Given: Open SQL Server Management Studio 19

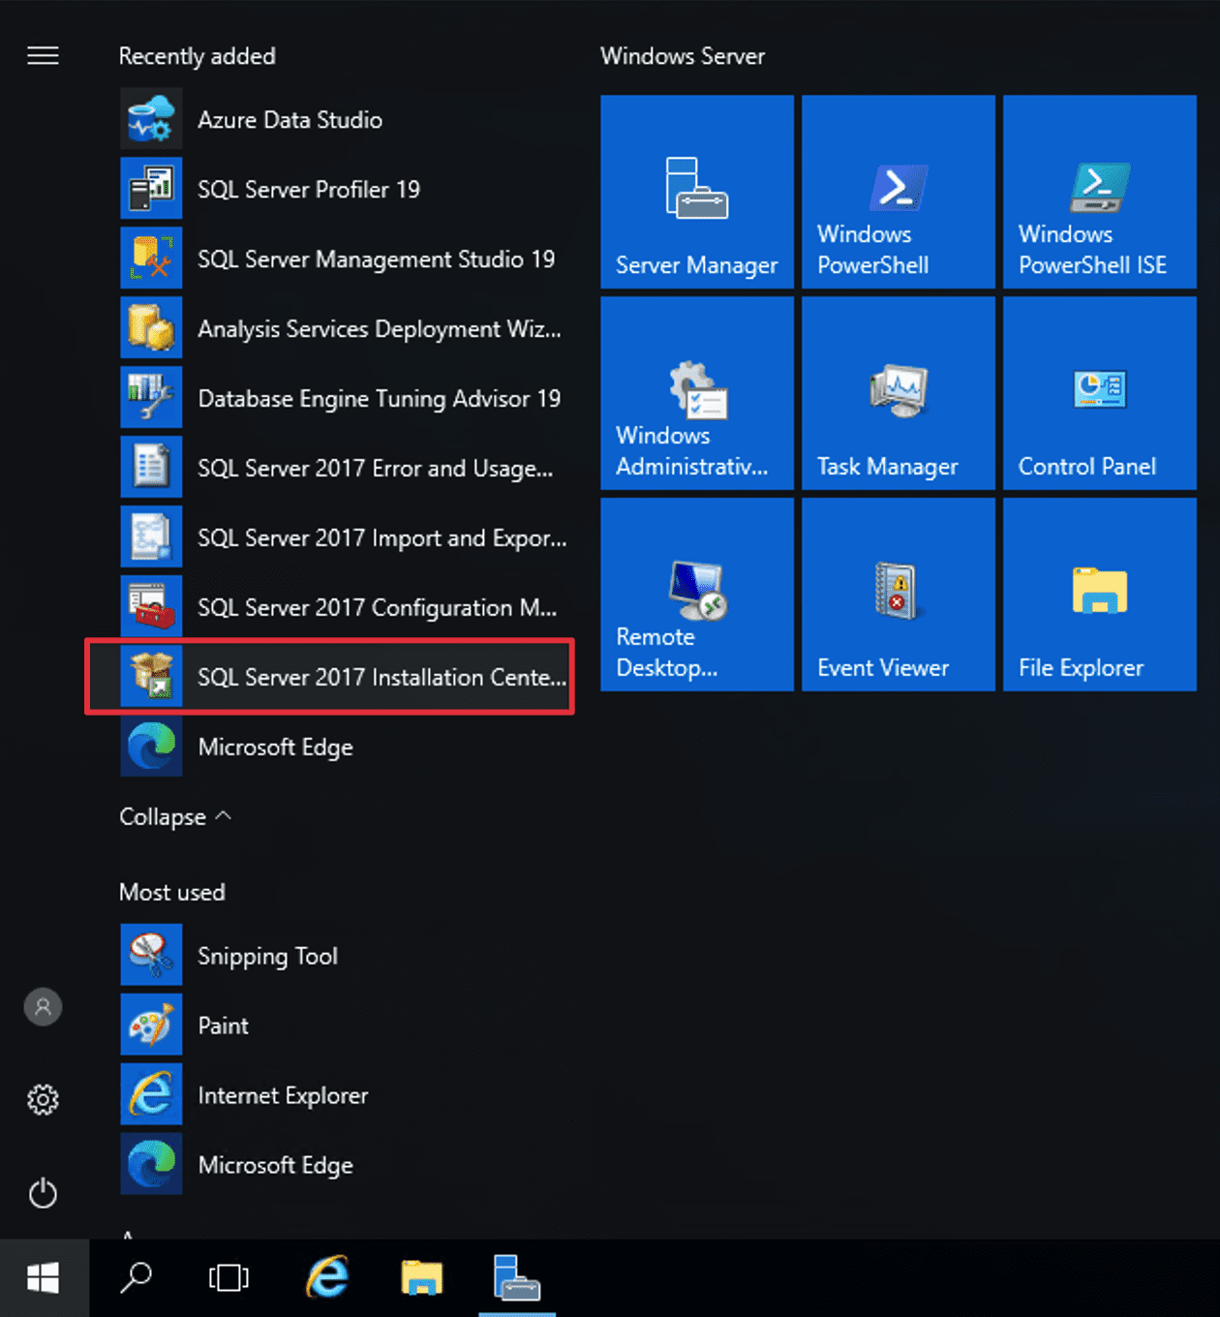Looking at the screenshot, I should (x=375, y=260).
